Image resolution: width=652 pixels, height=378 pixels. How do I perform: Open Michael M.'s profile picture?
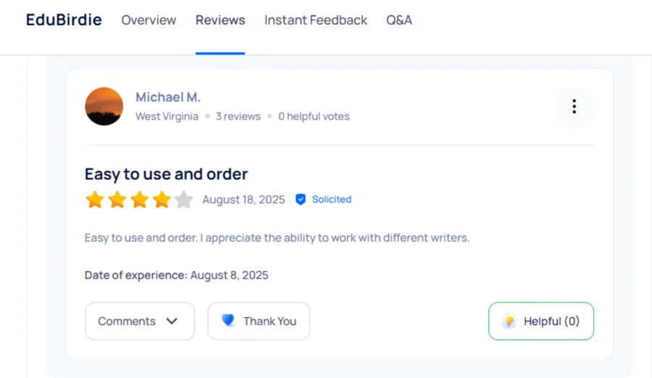[x=104, y=106]
